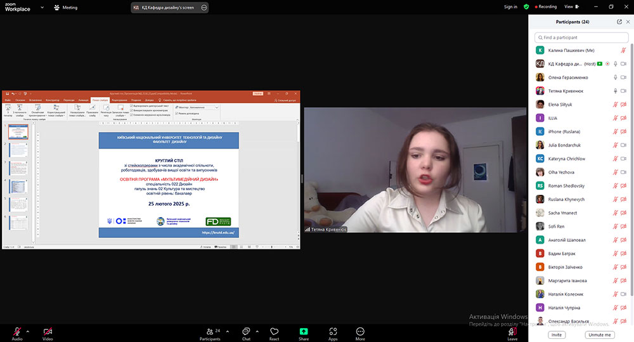The image size is (634, 342).
Task: Open the Present Online dropdown in PowerPoint
Action: pyautogui.click(x=37, y=111)
